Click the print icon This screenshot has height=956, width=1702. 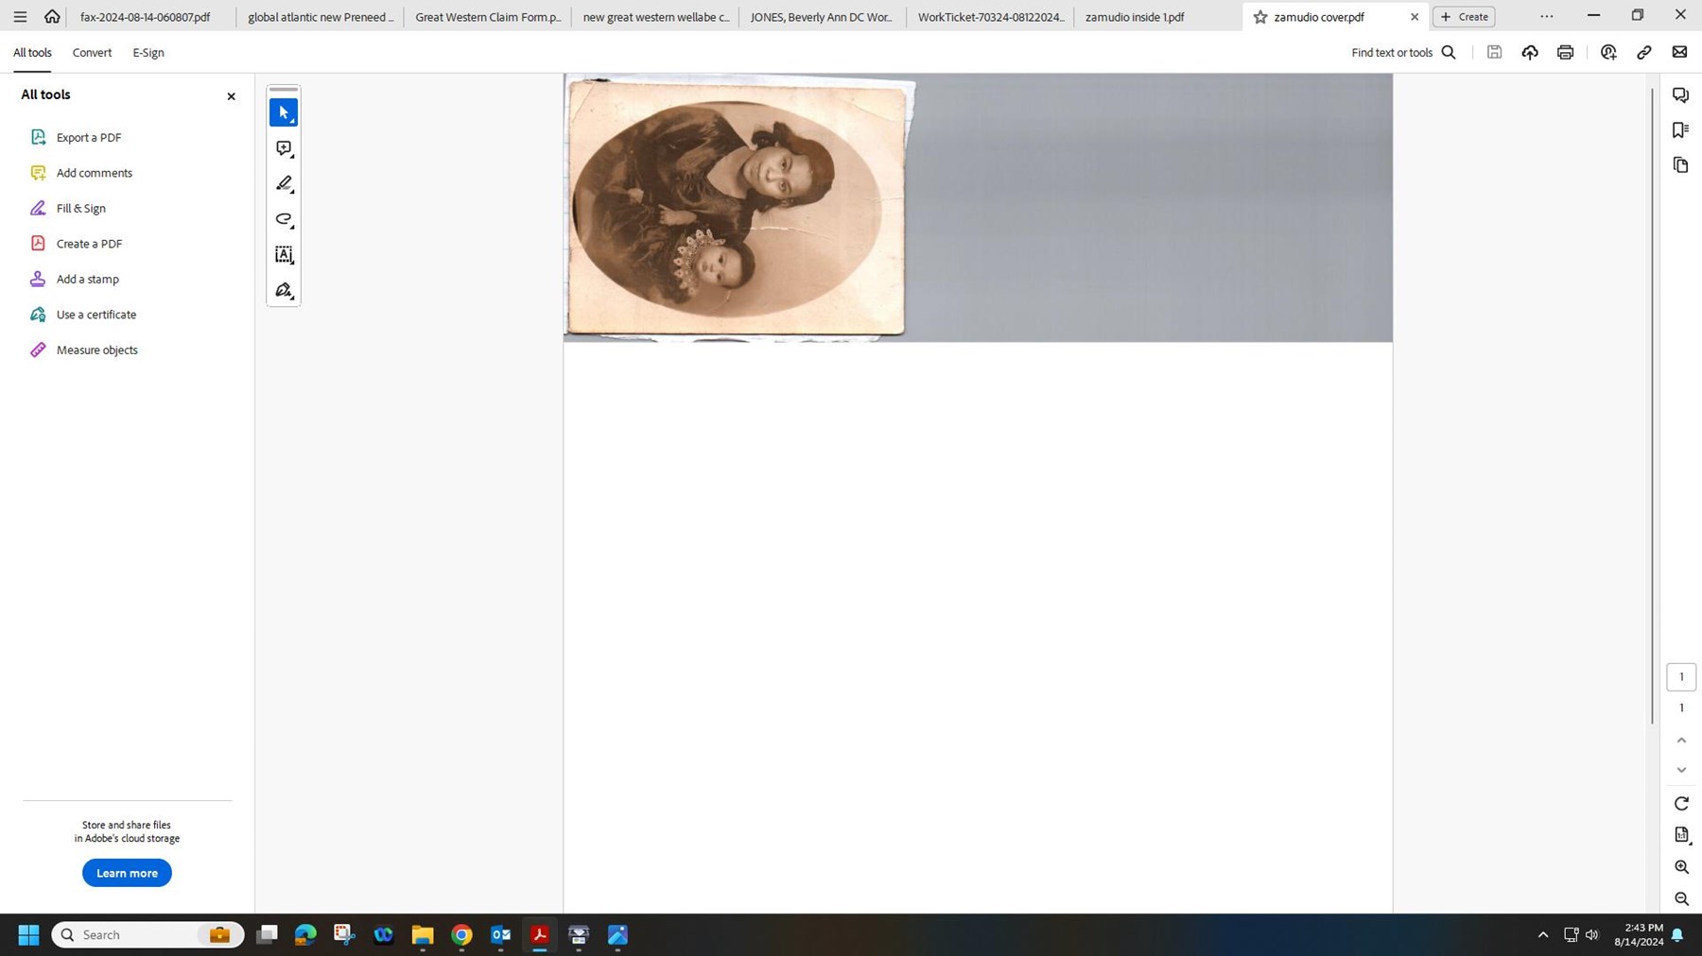coord(1565,53)
